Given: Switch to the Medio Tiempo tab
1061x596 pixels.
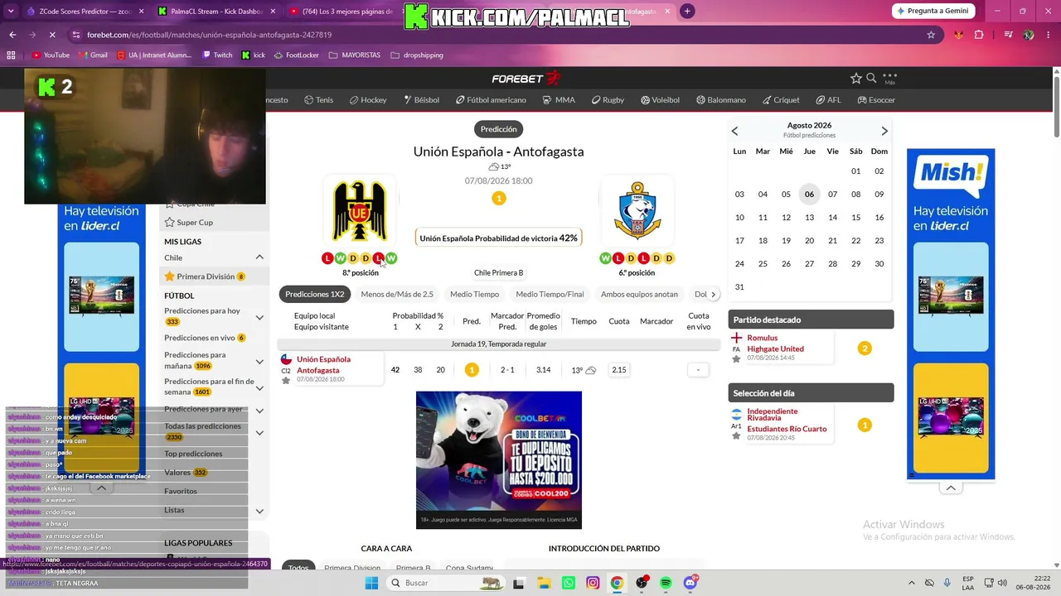Looking at the screenshot, I should coord(474,294).
